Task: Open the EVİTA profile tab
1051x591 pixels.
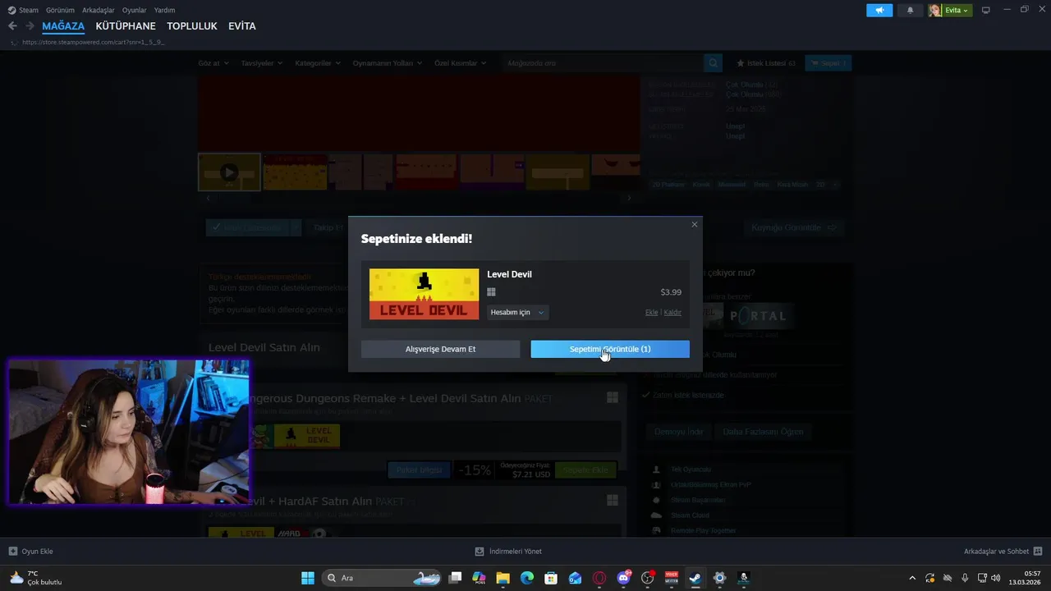Action: (242, 26)
